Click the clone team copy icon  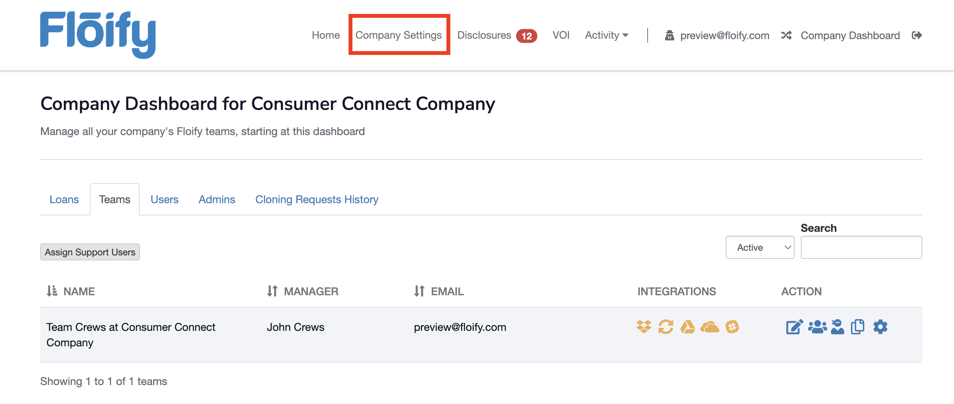858,327
